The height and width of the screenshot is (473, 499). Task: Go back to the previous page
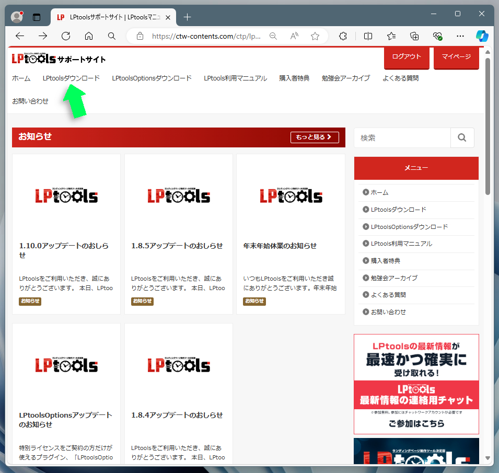20,36
